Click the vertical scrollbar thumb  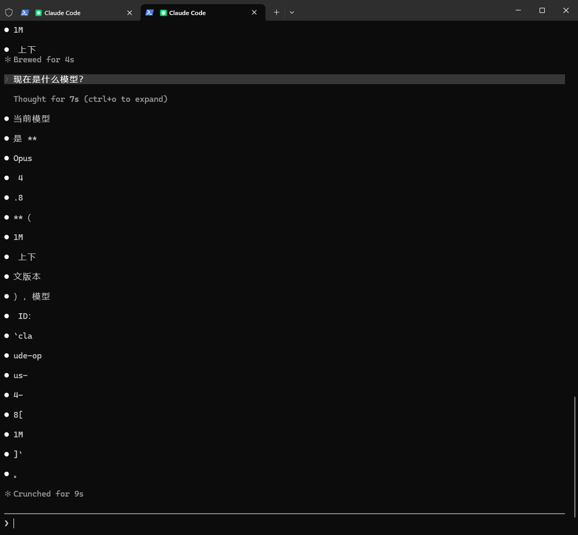point(575,457)
